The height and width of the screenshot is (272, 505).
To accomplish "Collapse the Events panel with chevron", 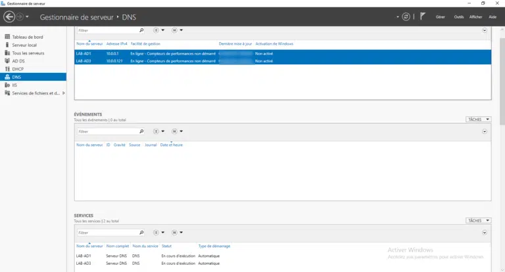I will pyautogui.click(x=485, y=131).
